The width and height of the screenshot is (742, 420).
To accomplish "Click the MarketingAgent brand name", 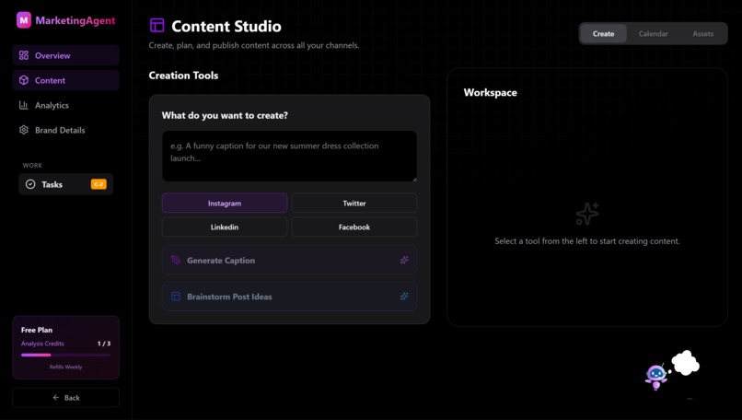I will pyautogui.click(x=75, y=20).
